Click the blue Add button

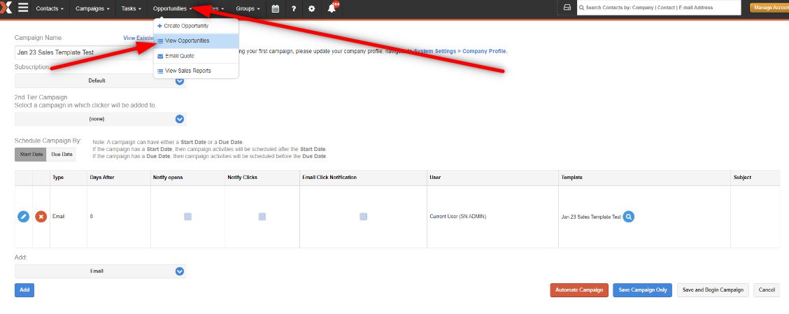24,290
